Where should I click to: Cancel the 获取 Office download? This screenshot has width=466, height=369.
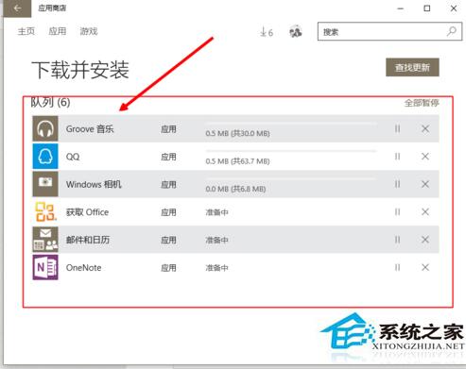pos(425,211)
